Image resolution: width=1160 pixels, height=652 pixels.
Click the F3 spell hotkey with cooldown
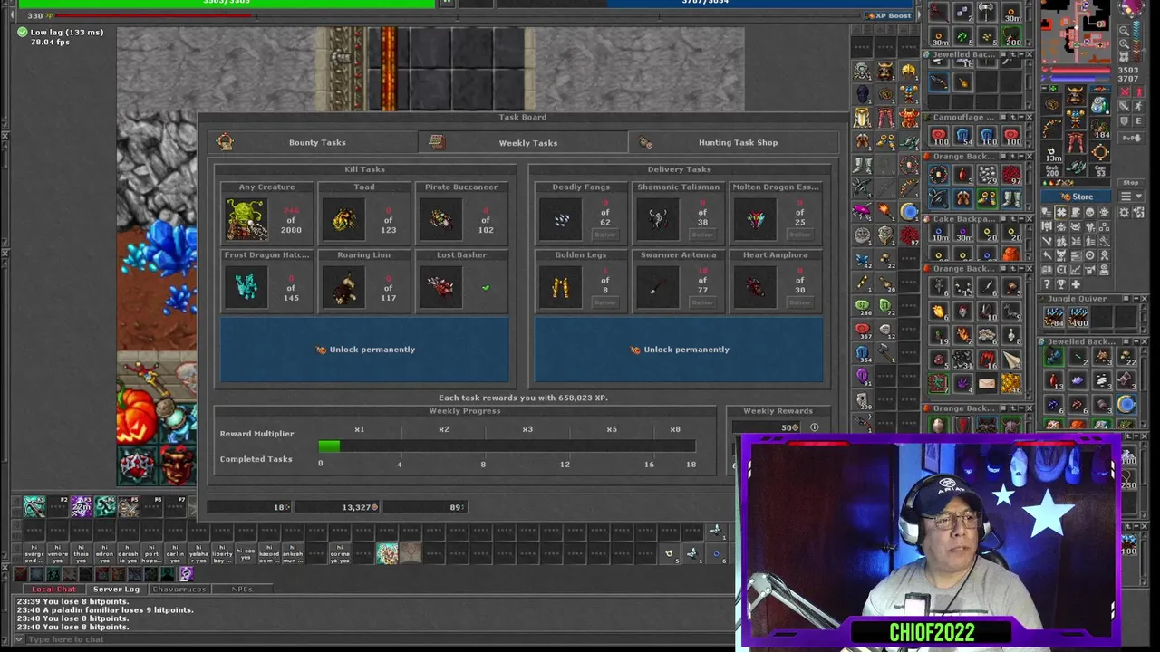pyautogui.click(x=82, y=506)
